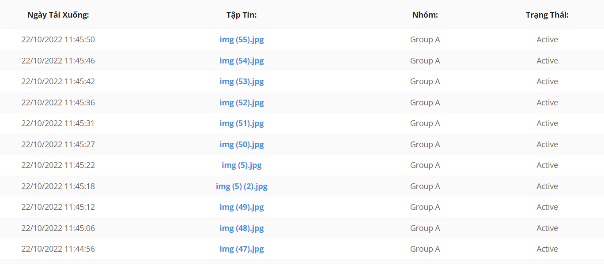Click Group A in img (5) (2).jpg row
The image size is (604, 264).
point(425,186)
